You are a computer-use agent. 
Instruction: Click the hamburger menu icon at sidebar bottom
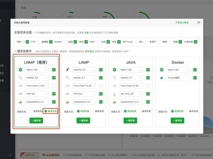click(10, 155)
